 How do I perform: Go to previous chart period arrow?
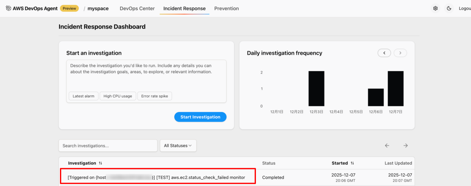click(384, 53)
